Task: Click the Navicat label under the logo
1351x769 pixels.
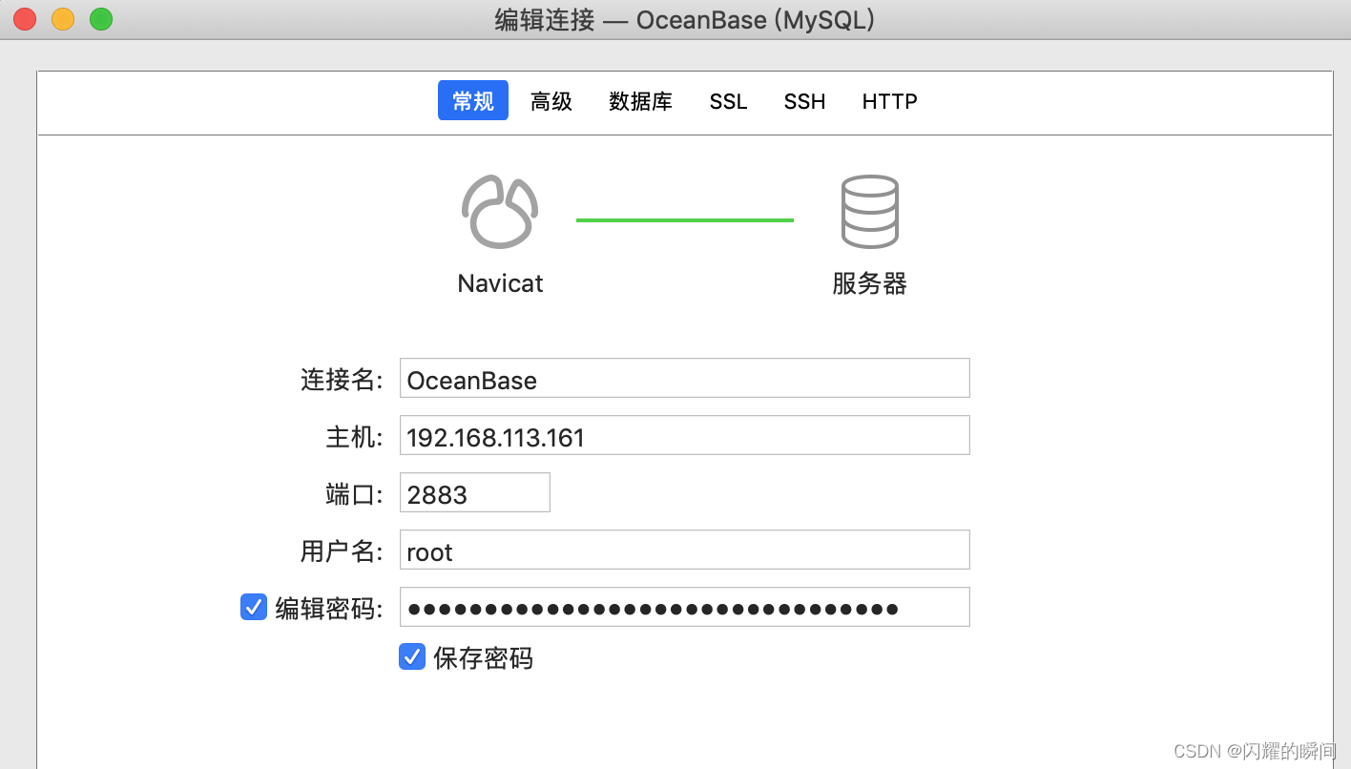Action: point(500,283)
